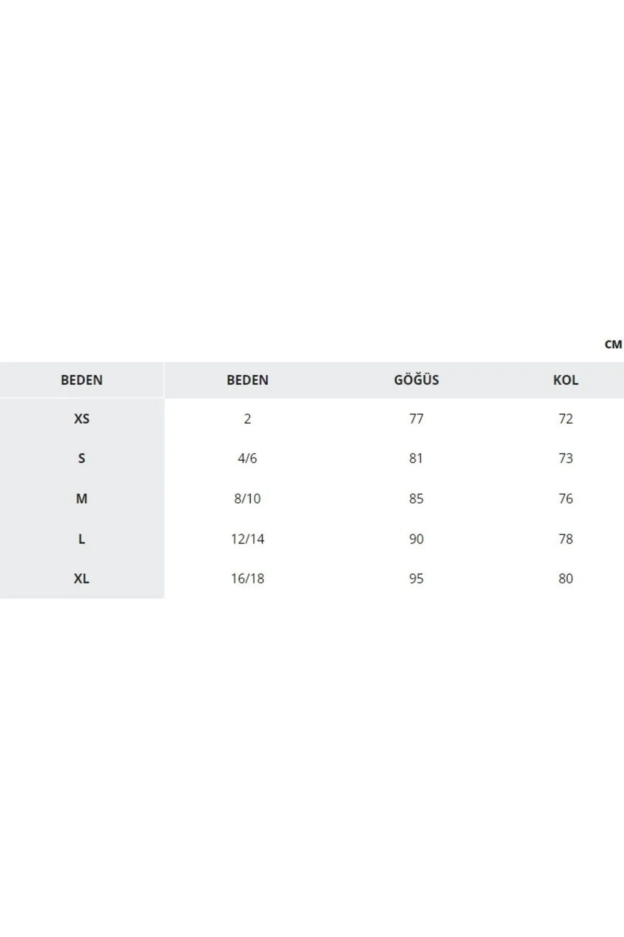This screenshot has height=937, width=624.
Task: Select the 12/14 numeric size cell
Action: [248, 539]
